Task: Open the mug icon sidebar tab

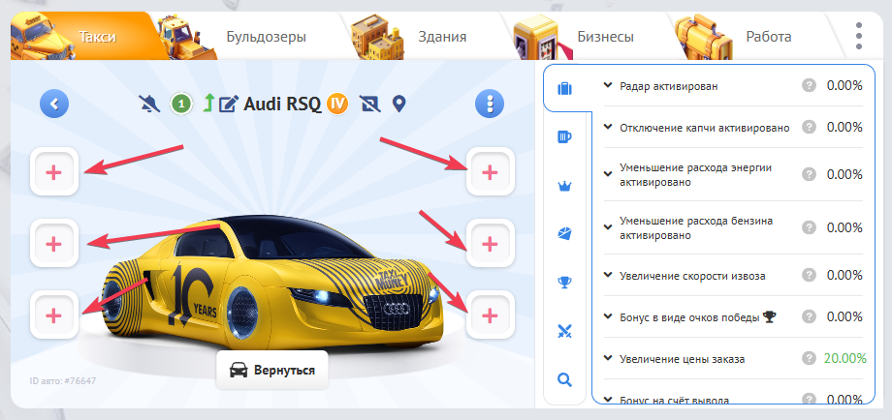Action: point(566,137)
